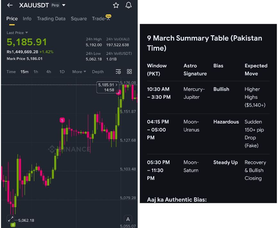Select the Time line chart option
The width and height of the screenshot is (278, 228).
pos(11,72)
